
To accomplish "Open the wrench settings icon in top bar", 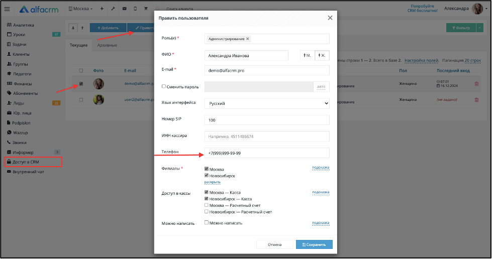I will (x=113, y=9).
